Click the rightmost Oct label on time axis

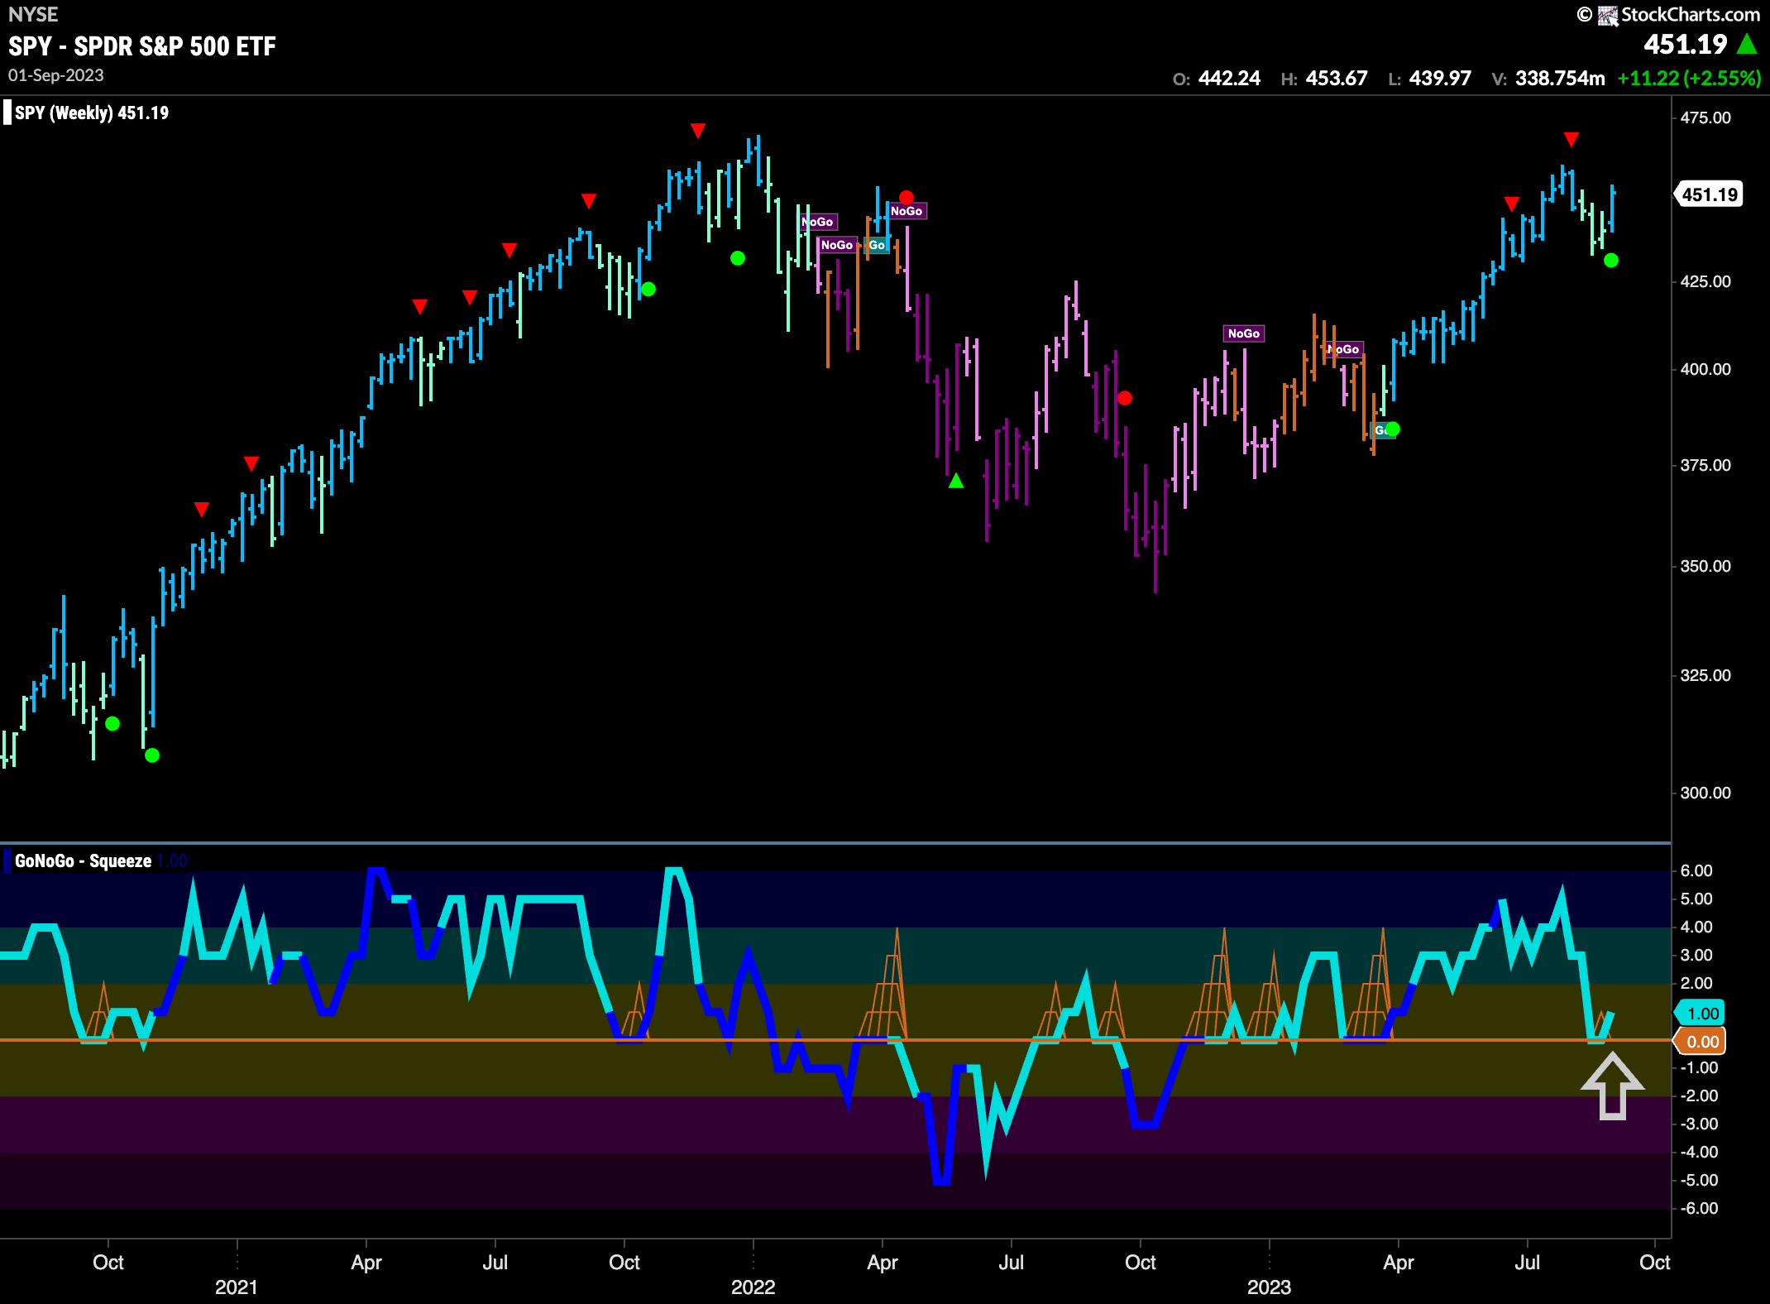click(1654, 1263)
